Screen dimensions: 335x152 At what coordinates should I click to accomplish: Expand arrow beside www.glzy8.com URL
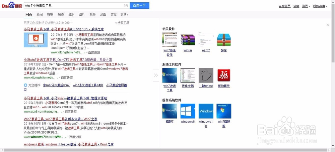[62, 112]
